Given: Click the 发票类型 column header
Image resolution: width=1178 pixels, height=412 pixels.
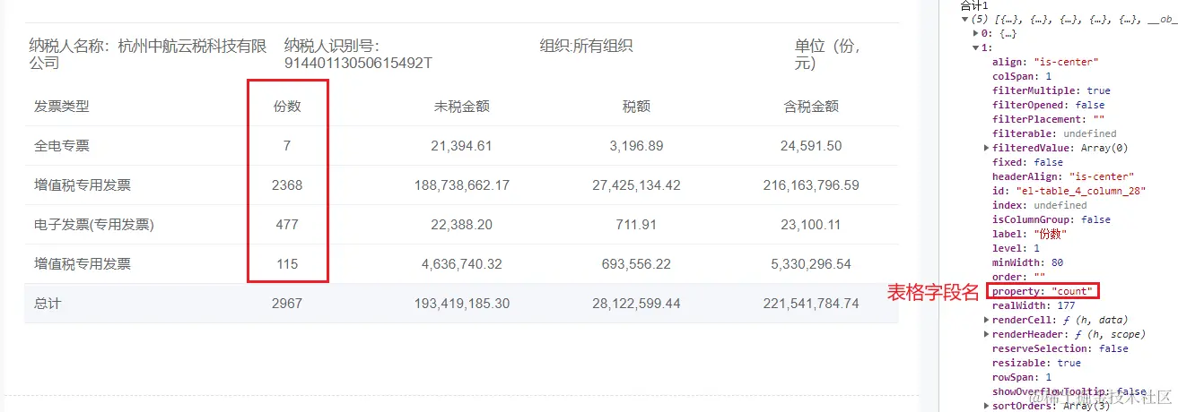Looking at the screenshot, I should click(62, 106).
